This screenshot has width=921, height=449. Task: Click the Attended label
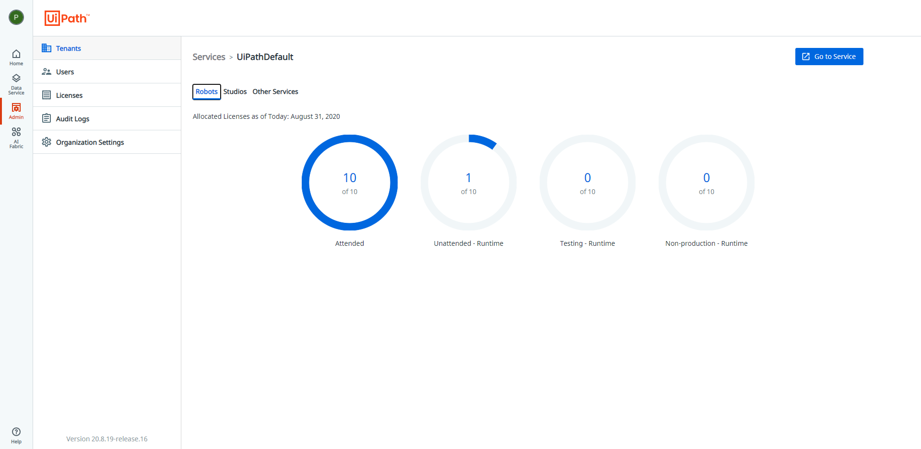pyautogui.click(x=350, y=243)
